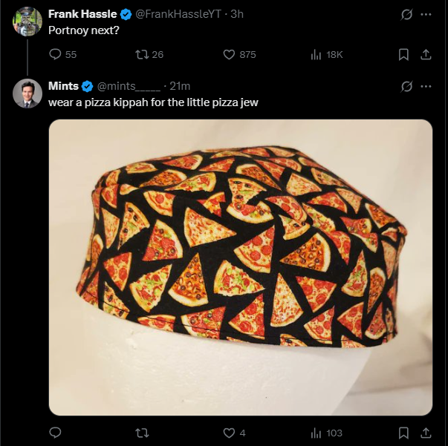Open Grok action on Frank Hassle's tweet

click(406, 14)
